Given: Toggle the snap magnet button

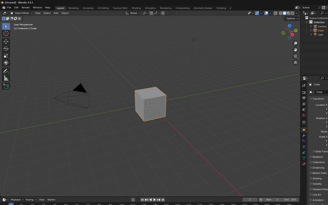Looking at the screenshot, I should (x=151, y=13).
